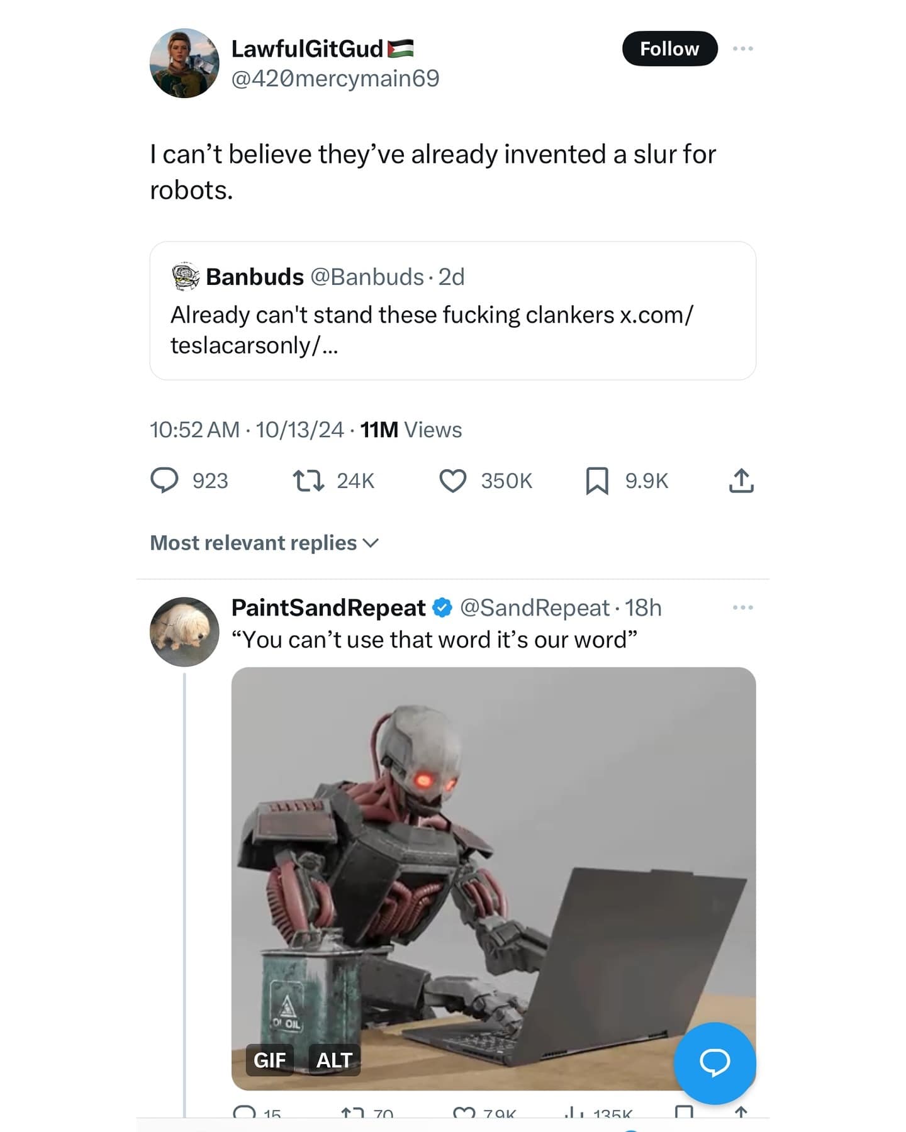Play the robot typing on laptop GIF
This screenshot has width=906, height=1132.
tap(493, 868)
